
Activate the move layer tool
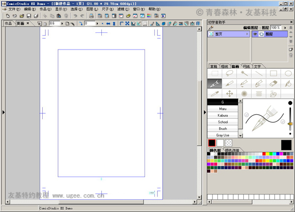coord(229,94)
